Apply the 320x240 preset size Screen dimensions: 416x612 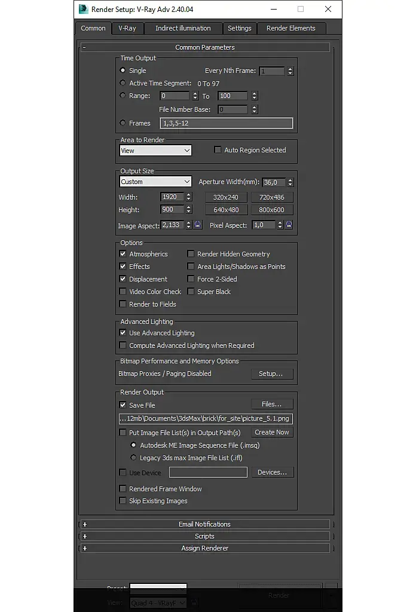[x=226, y=197]
